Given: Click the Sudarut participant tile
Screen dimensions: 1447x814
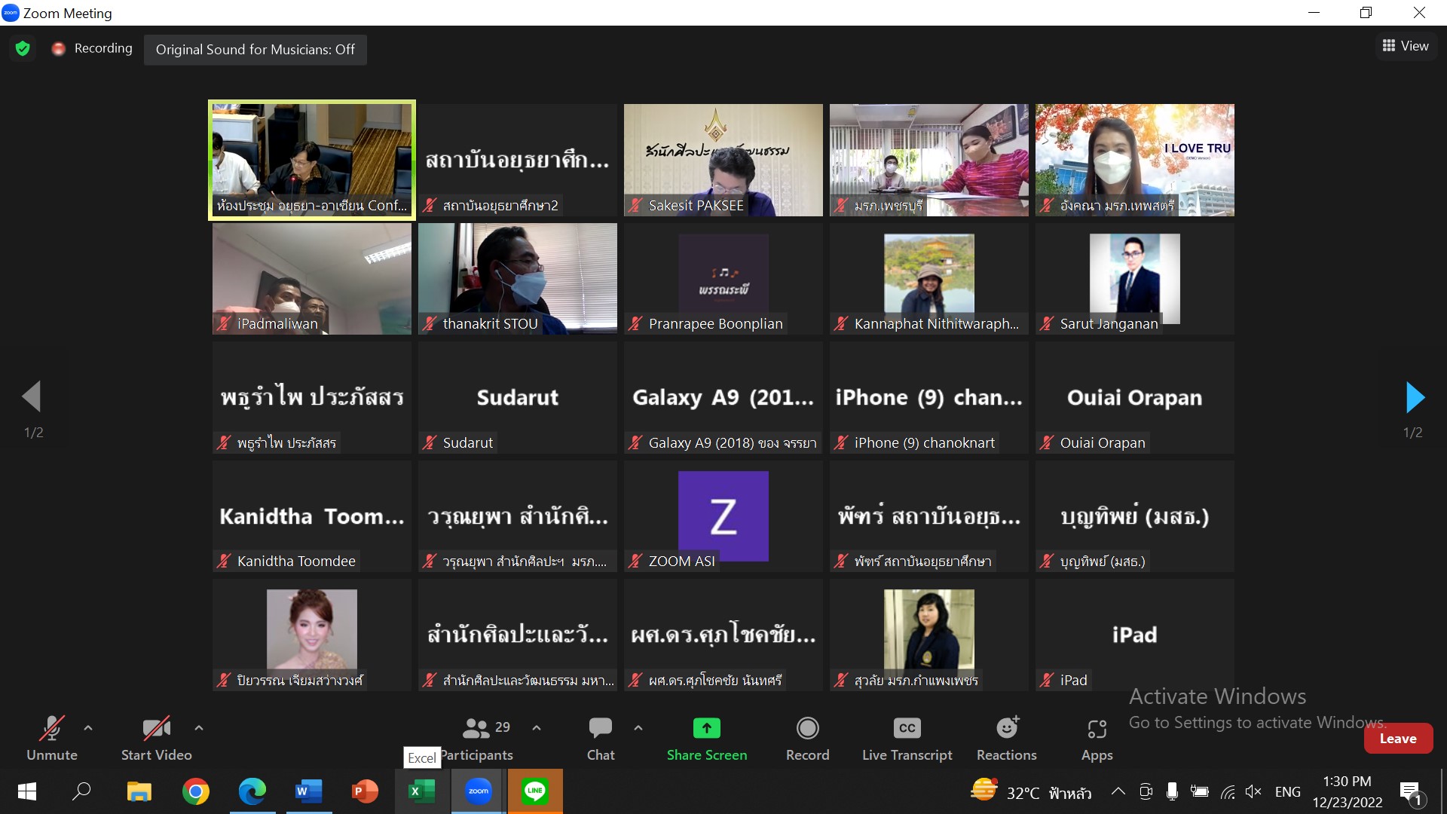Looking at the screenshot, I should pos(518,397).
